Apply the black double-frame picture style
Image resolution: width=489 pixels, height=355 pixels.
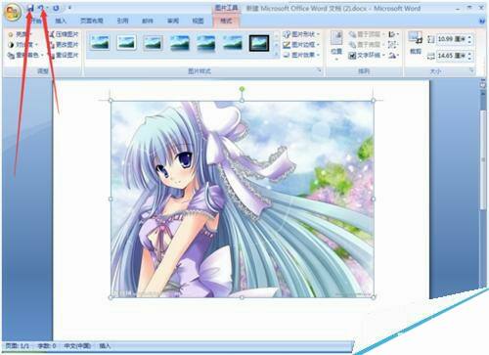pyautogui.click(x=259, y=43)
